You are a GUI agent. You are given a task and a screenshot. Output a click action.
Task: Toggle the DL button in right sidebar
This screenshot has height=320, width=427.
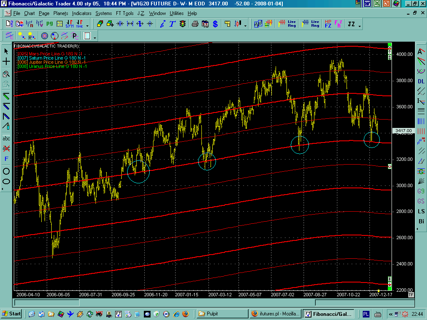tap(421, 82)
